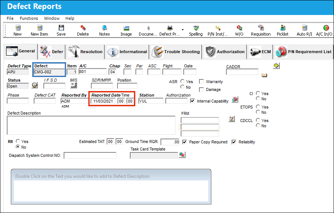Select ASR Yes radio button
The width and height of the screenshot is (334, 213).
[x=183, y=81]
